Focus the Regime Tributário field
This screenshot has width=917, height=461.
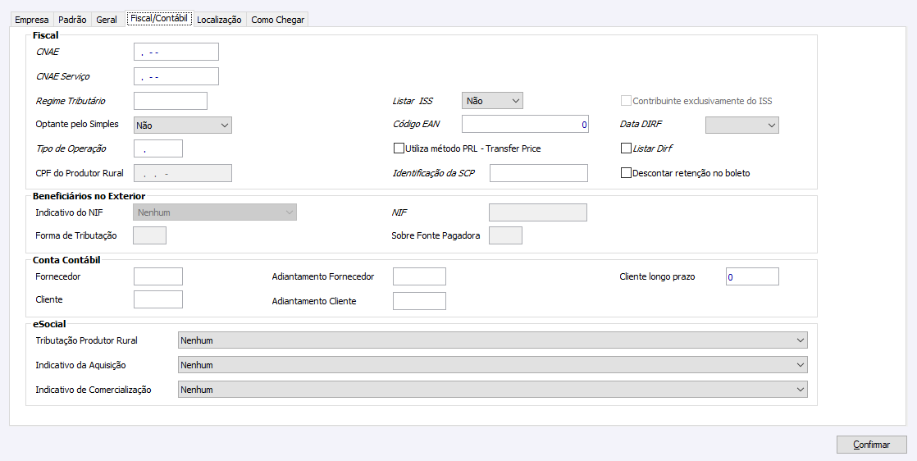(x=171, y=101)
